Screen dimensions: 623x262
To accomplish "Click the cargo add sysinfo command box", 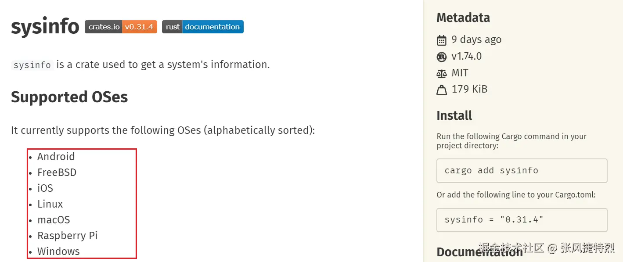I will (x=522, y=171).
